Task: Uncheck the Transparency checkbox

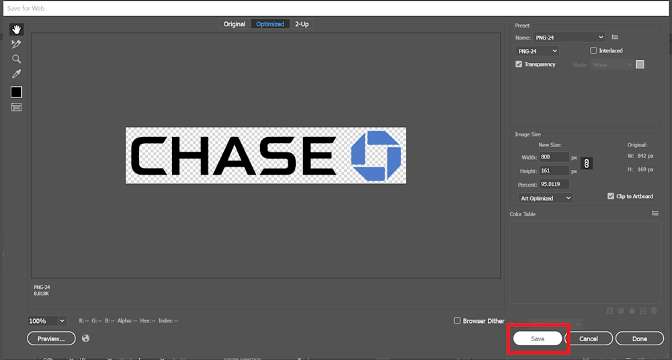Action: point(519,64)
